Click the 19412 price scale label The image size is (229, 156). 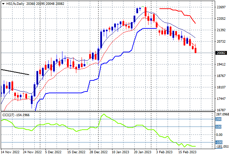coord(221,64)
